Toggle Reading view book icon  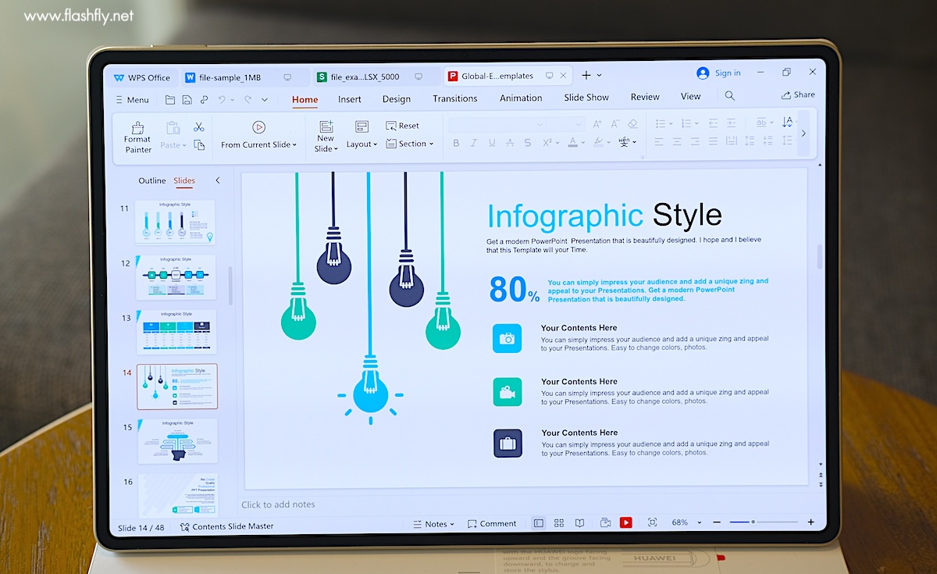[x=579, y=523]
